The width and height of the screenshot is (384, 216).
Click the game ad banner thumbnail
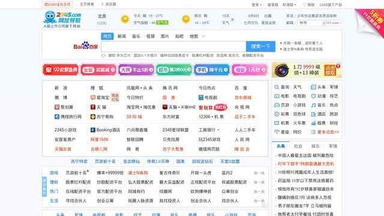pos(281,70)
